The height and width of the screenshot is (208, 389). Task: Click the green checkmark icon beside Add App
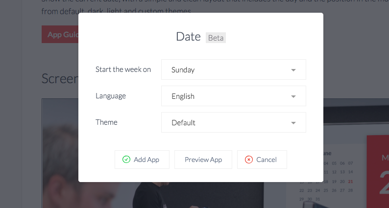[126, 160]
